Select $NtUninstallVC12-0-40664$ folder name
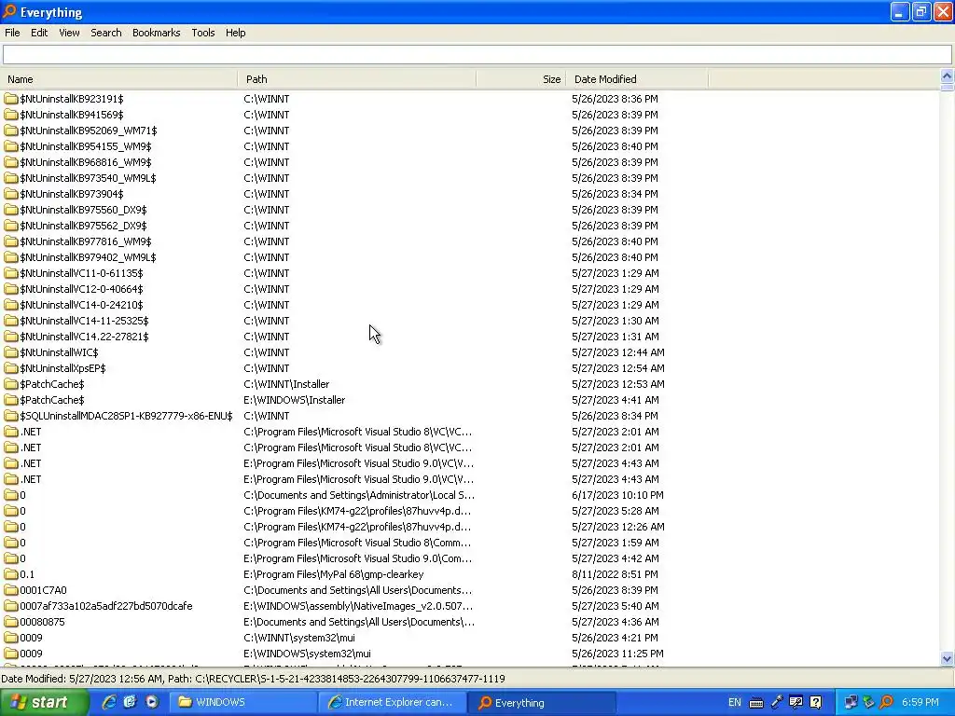Image resolution: width=955 pixels, height=716 pixels. [x=82, y=289]
